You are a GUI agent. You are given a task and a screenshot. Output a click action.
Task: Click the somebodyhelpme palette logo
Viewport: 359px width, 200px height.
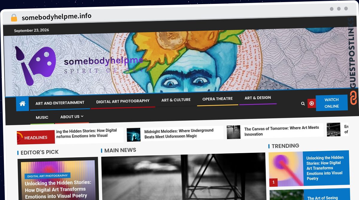click(36, 66)
